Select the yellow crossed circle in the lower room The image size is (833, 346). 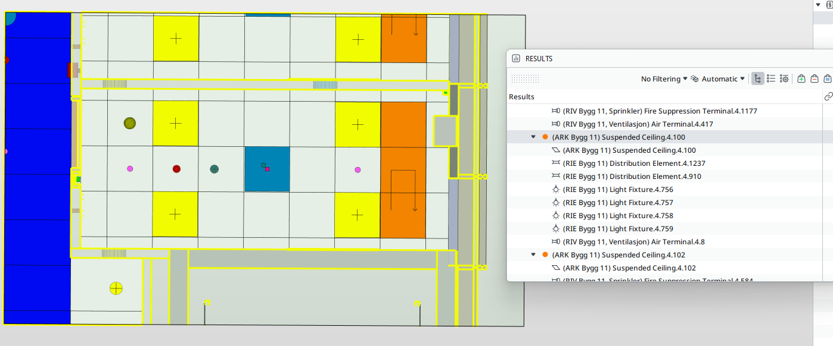(x=116, y=289)
